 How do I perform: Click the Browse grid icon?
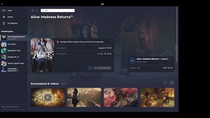point(4,17)
